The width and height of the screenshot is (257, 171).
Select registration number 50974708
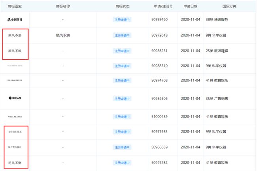(159, 80)
